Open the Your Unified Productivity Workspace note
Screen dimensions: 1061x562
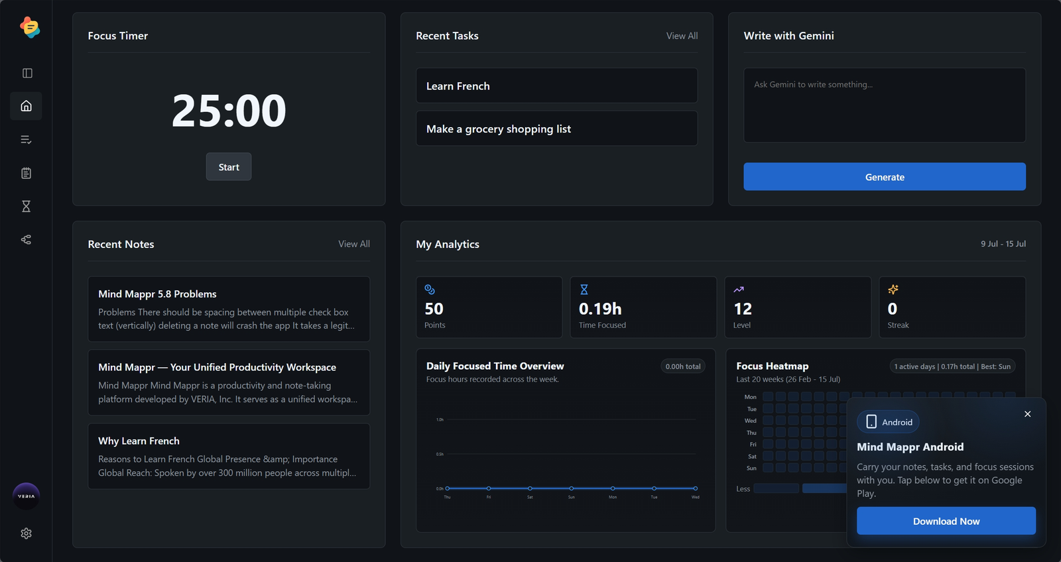tap(229, 383)
